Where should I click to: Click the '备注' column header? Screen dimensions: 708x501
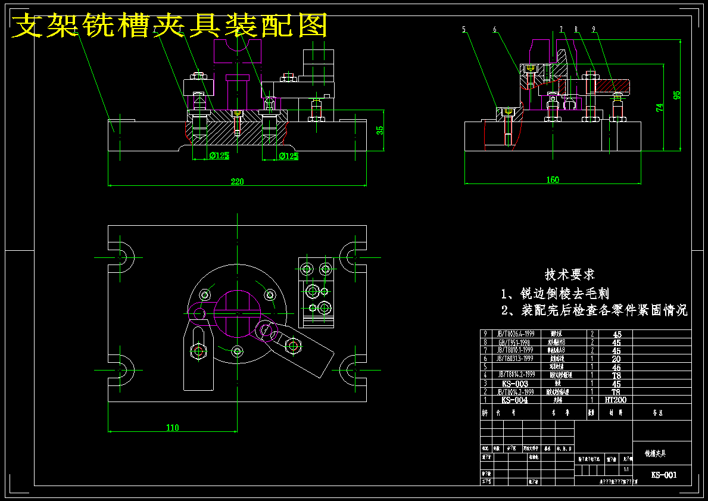point(657,412)
